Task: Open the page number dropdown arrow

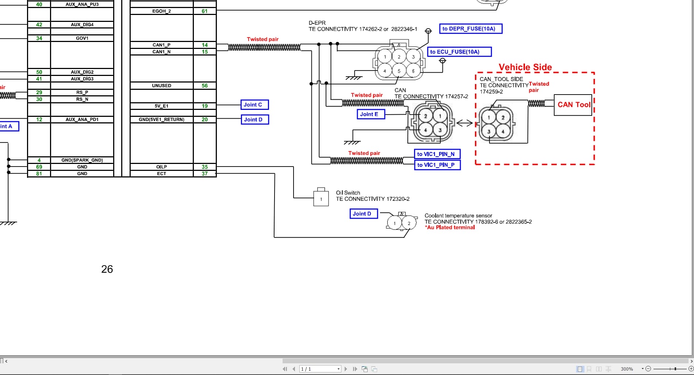Action: pos(338,369)
